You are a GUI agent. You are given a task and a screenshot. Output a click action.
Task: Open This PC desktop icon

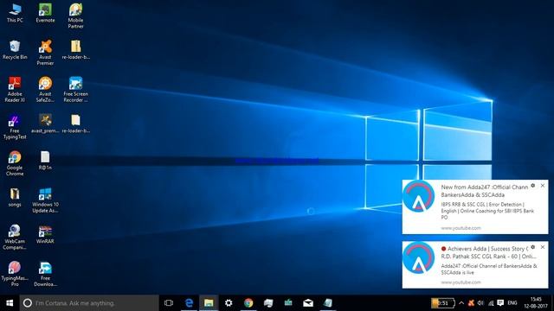click(15, 14)
